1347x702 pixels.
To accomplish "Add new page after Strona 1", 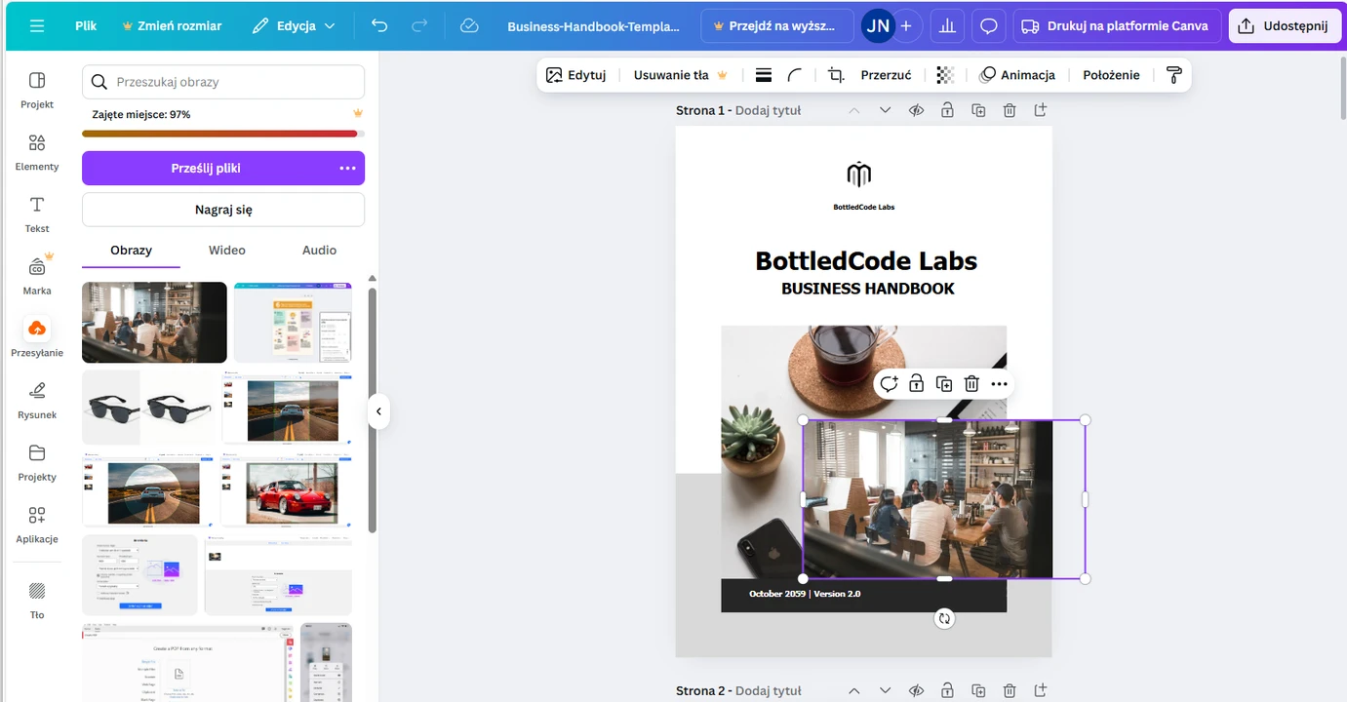I will click(1041, 110).
